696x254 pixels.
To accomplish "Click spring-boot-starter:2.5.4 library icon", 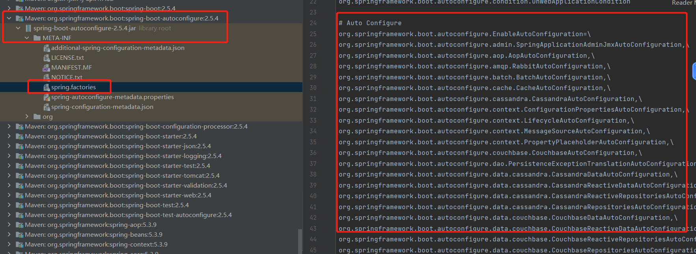I will point(19,136).
